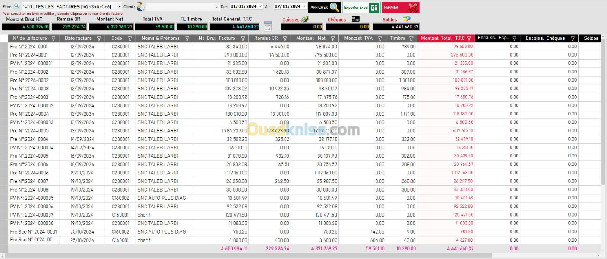Open the start date picker dropdown

coord(260,6)
